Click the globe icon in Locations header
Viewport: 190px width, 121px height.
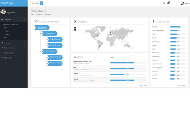pyautogui.click(x=75, y=21)
